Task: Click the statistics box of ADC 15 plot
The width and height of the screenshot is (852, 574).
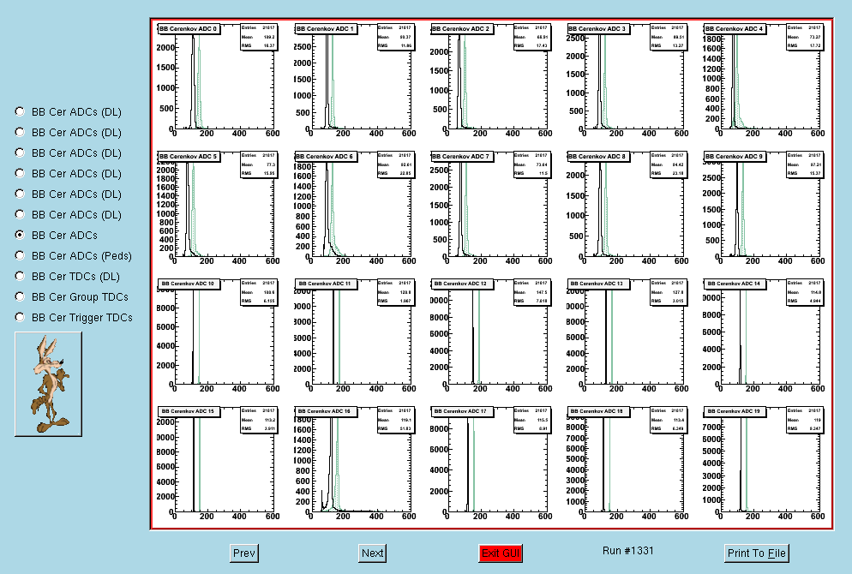Action: pos(259,420)
